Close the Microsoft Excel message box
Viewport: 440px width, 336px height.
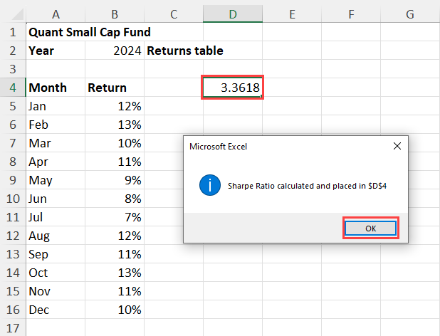(x=397, y=146)
